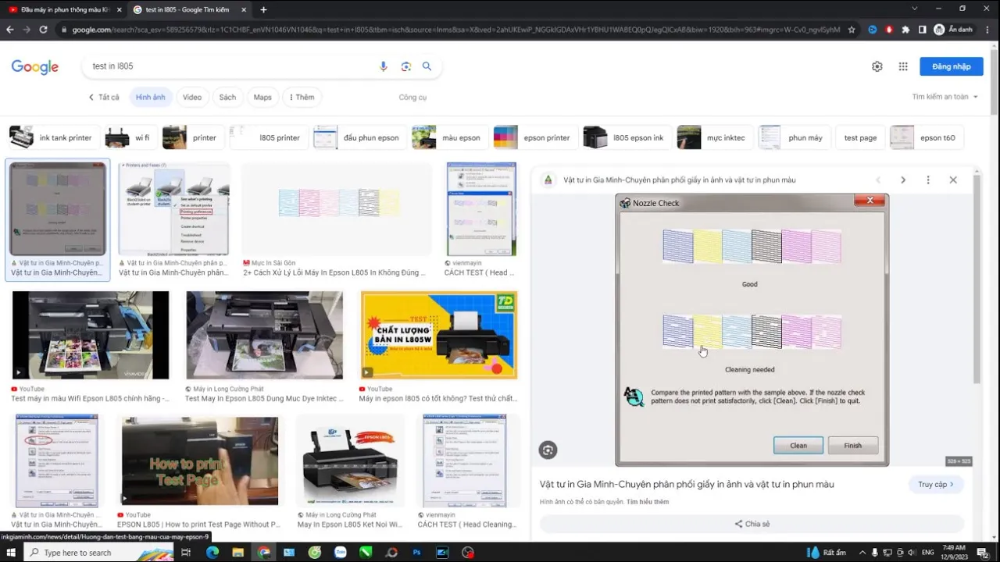Click the browser back arrow
The height and width of the screenshot is (562, 1000).
point(9,30)
